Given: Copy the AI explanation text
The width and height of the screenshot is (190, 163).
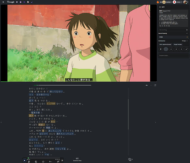Looking at the screenshot, I should [160, 26].
